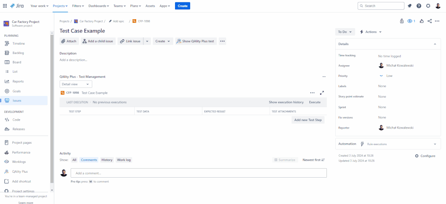Show History activity tab
This screenshot has width=446, height=204.
click(x=107, y=160)
